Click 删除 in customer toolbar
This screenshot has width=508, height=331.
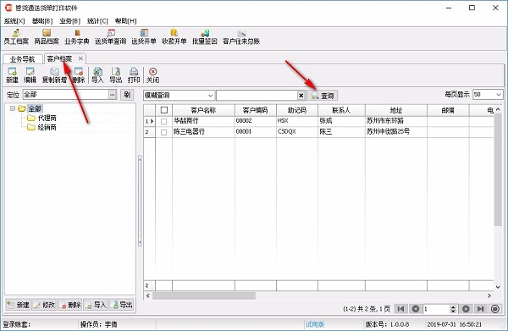79,75
